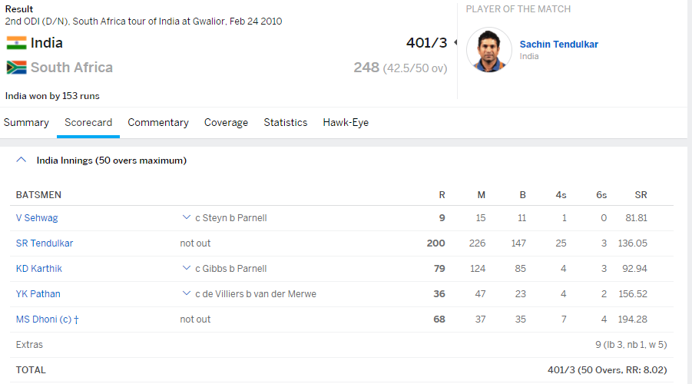The height and width of the screenshot is (384, 692).
Task: Open MS Dhoni's player profile
Action: [43, 319]
